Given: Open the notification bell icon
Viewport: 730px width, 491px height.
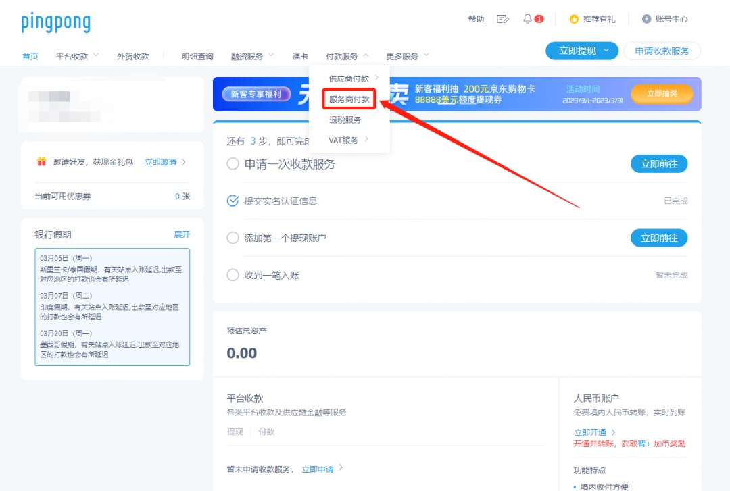Looking at the screenshot, I should [x=528, y=19].
